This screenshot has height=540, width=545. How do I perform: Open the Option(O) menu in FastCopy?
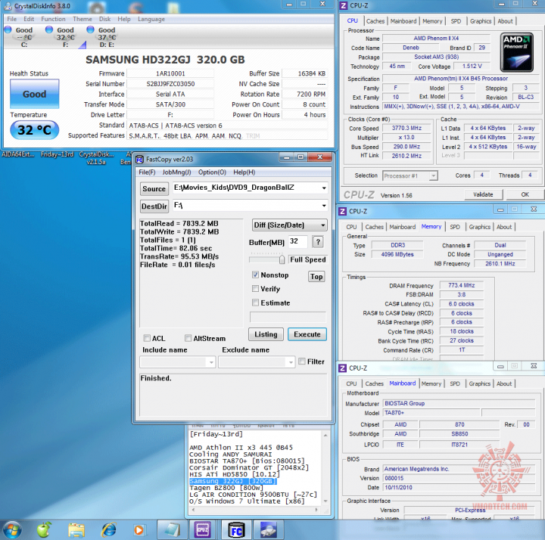[x=212, y=172]
